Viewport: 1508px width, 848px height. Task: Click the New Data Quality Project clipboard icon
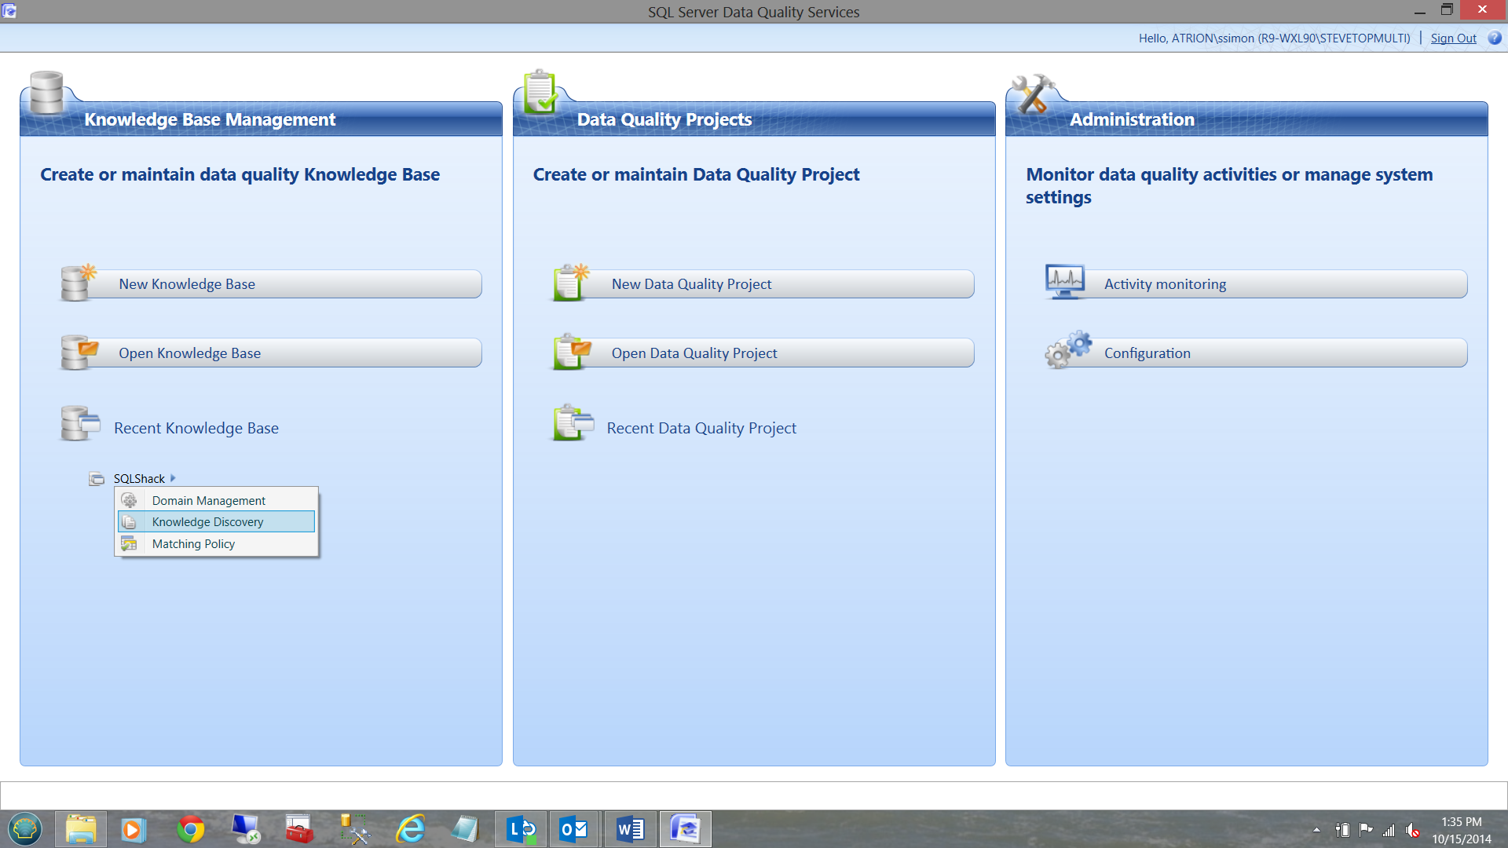pyautogui.click(x=570, y=283)
